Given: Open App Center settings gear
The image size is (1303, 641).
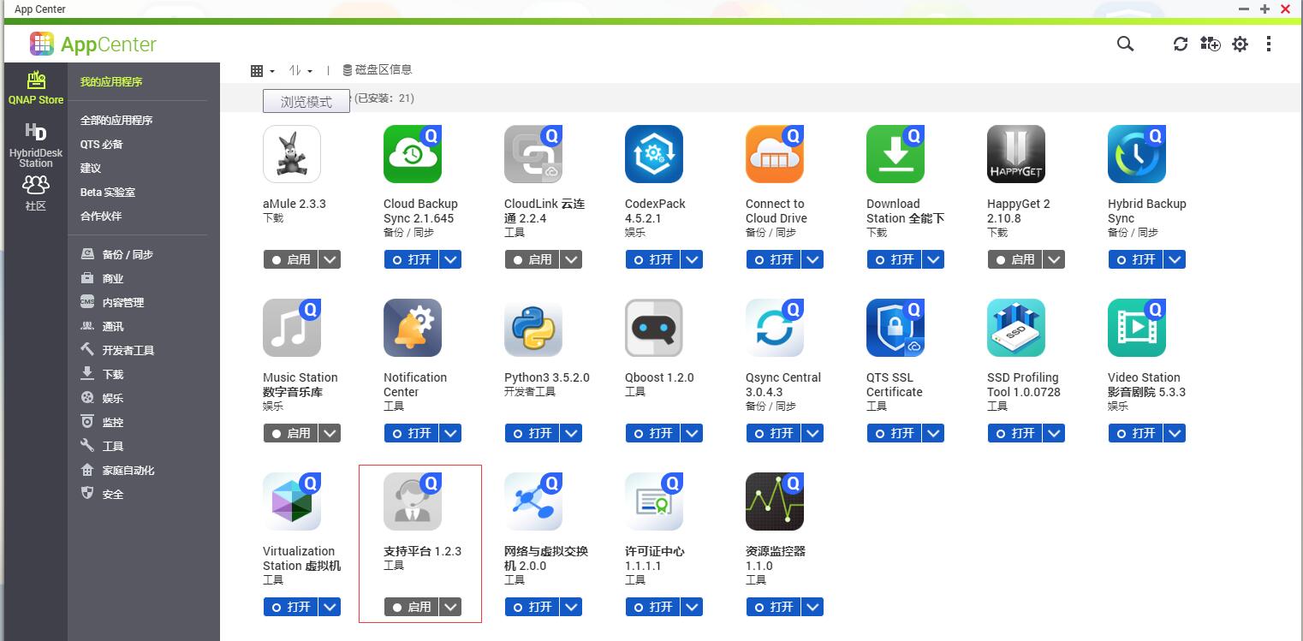Looking at the screenshot, I should coord(1240,44).
